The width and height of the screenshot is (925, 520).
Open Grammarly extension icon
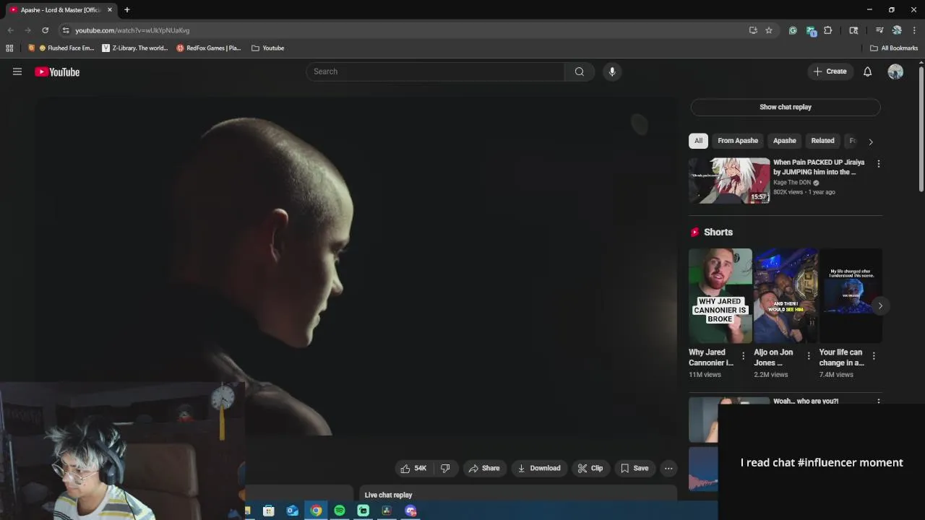tap(793, 30)
